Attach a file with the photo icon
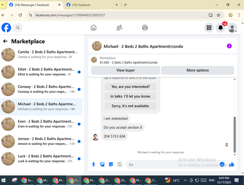Viewport: 244px width, 185px height. (102, 164)
